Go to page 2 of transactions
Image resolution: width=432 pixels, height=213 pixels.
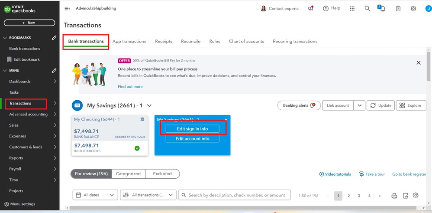[x=348, y=196]
